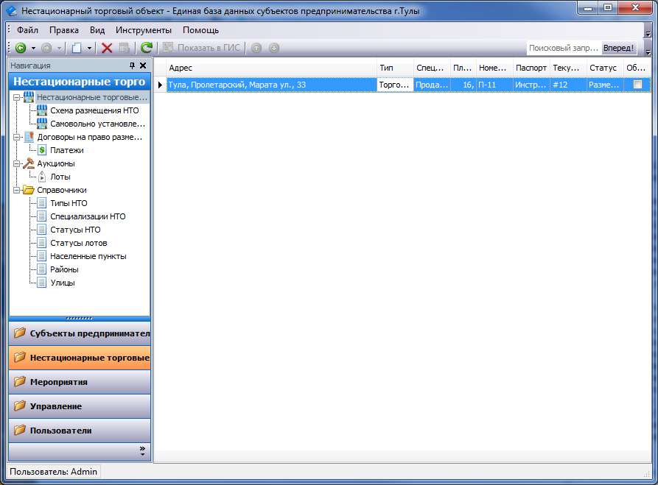Screen dimensions: 658x485
Task: Click the Справочники folder icon
Action: pos(29,190)
